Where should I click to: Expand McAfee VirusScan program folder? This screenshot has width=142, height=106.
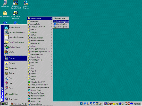coord(40,38)
